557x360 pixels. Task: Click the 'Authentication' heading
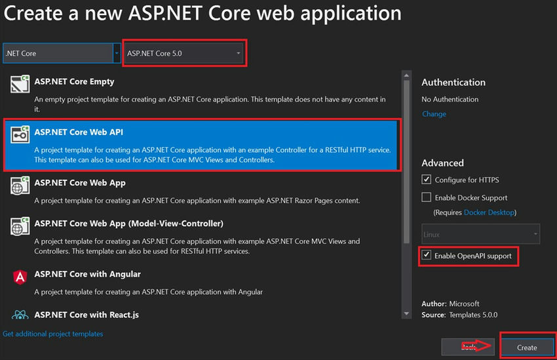point(453,83)
